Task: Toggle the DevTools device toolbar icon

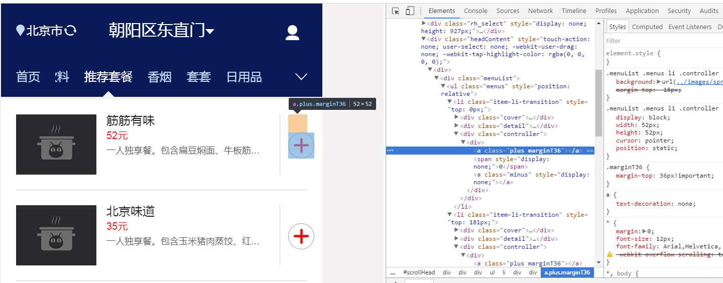Action: click(410, 11)
